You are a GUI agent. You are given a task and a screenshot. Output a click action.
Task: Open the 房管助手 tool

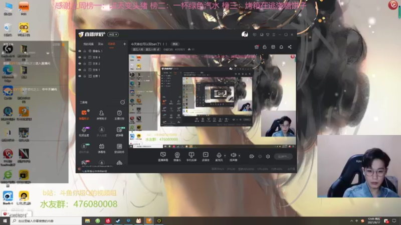(x=102, y=115)
